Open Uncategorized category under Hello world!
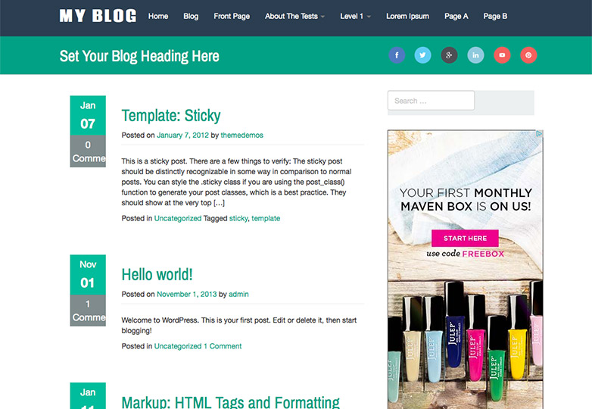The height and width of the screenshot is (409, 592). point(178,346)
